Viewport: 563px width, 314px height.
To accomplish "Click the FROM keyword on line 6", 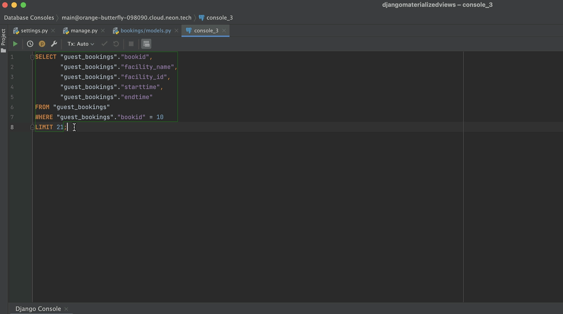I will tap(42, 107).
